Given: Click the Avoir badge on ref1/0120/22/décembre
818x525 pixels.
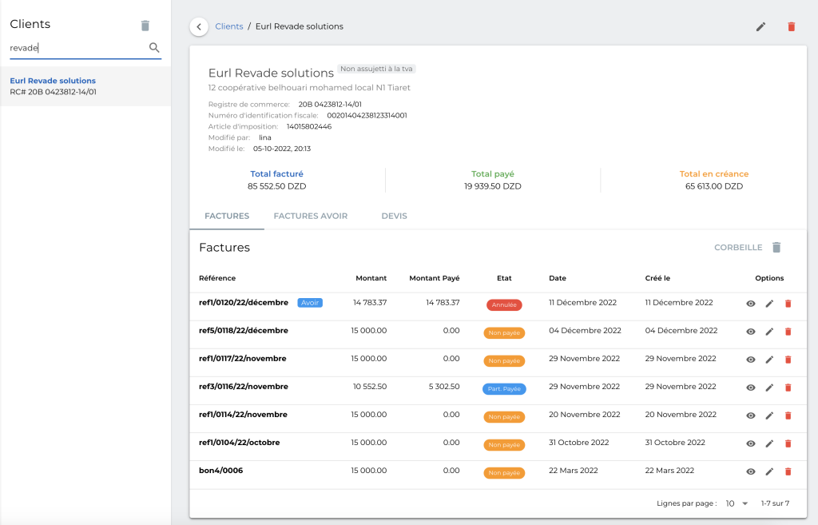Looking at the screenshot, I should [309, 303].
